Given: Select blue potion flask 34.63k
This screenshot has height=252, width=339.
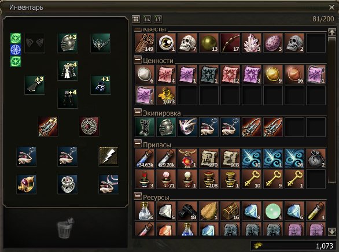Looking at the screenshot, I should pos(145,158).
